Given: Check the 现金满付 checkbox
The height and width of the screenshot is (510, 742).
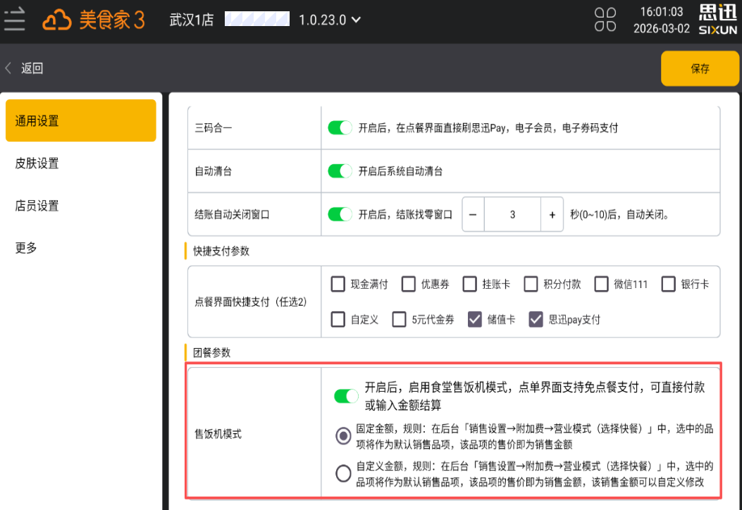Looking at the screenshot, I should 338,285.
